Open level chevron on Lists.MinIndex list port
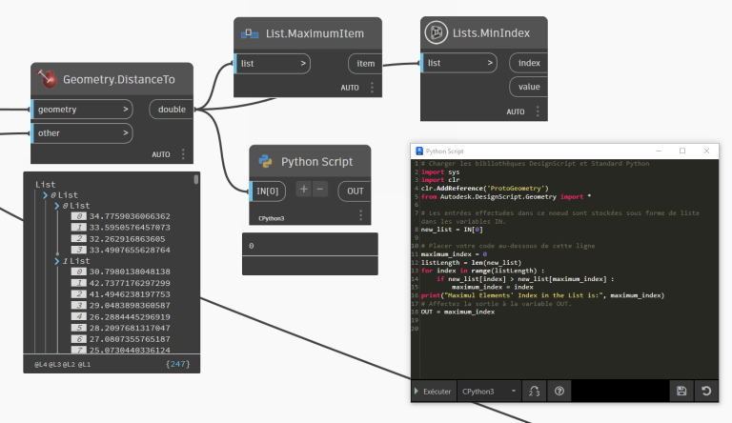The height and width of the screenshot is (423, 732). (x=489, y=63)
